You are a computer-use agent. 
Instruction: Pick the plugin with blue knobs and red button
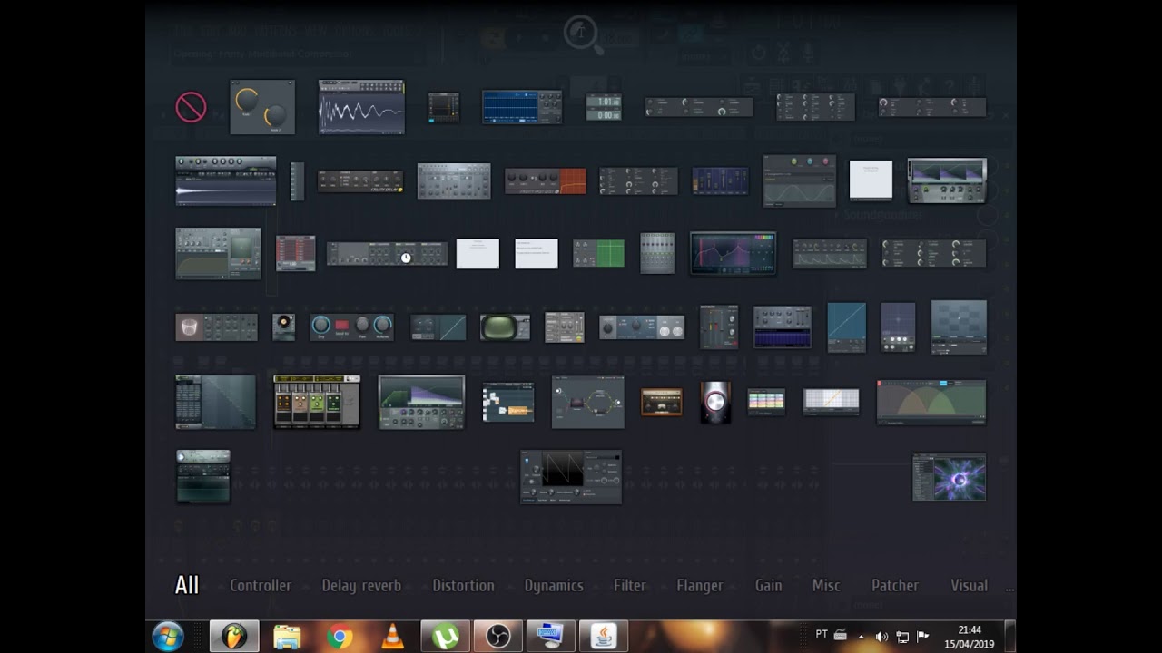click(x=352, y=326)
